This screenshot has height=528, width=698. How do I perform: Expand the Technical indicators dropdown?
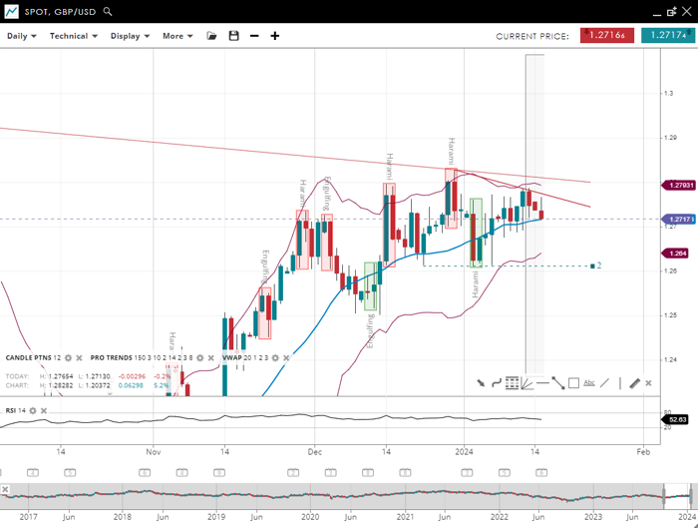(73, 36)
